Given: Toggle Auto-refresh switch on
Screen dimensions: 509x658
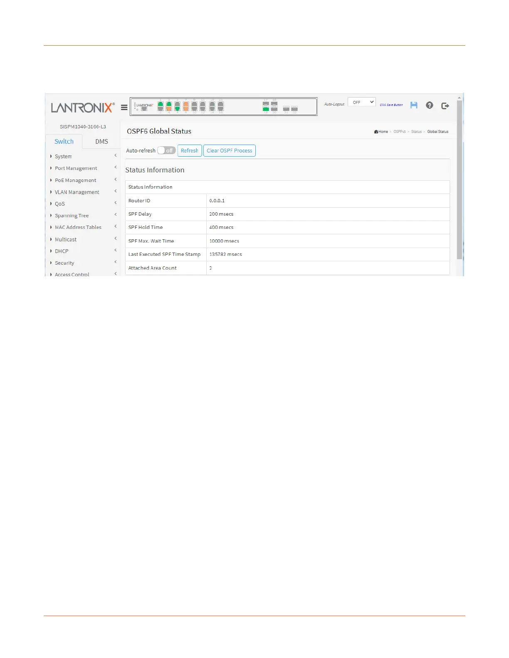Looking at the screenshot, I should click(x=166, y=150).
